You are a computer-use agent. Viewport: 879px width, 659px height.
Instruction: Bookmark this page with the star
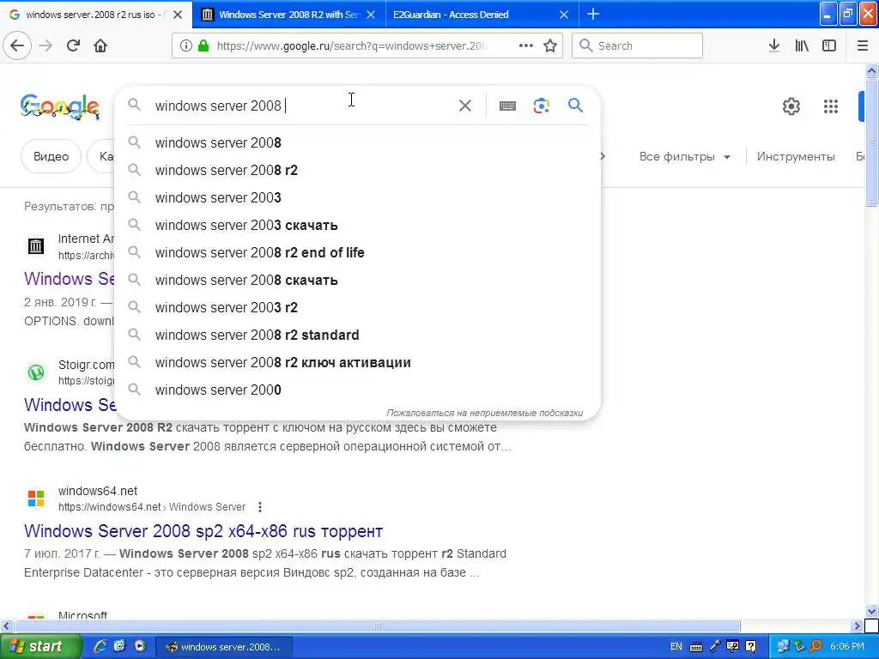[550, 45]
